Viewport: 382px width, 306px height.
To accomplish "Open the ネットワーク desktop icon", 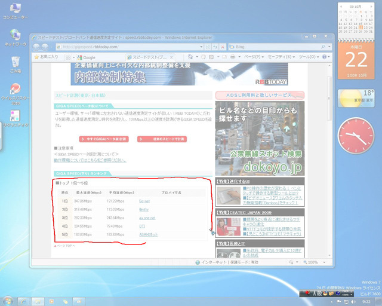I will click(x=16, y=38).
